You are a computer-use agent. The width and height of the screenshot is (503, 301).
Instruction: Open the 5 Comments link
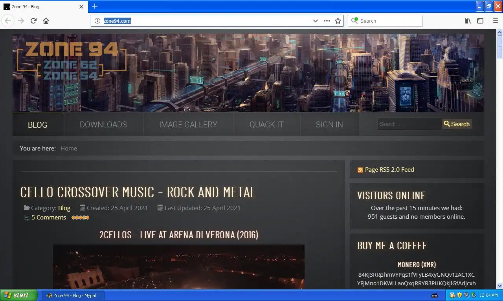click(x=49, y=218)
